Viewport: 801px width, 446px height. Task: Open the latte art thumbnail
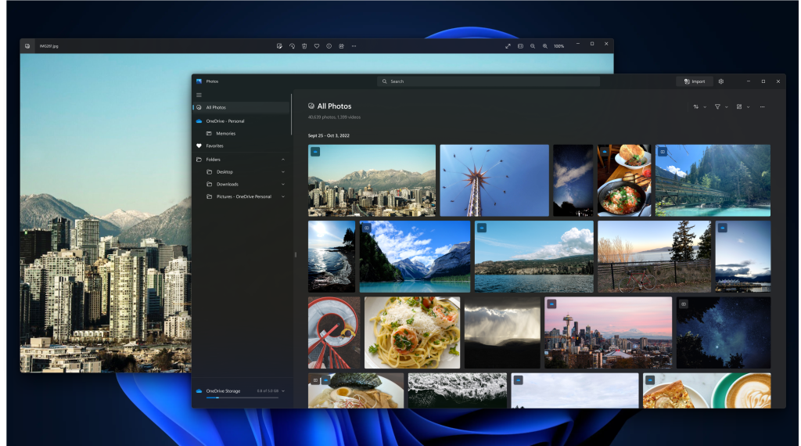(x=707, y=390)
